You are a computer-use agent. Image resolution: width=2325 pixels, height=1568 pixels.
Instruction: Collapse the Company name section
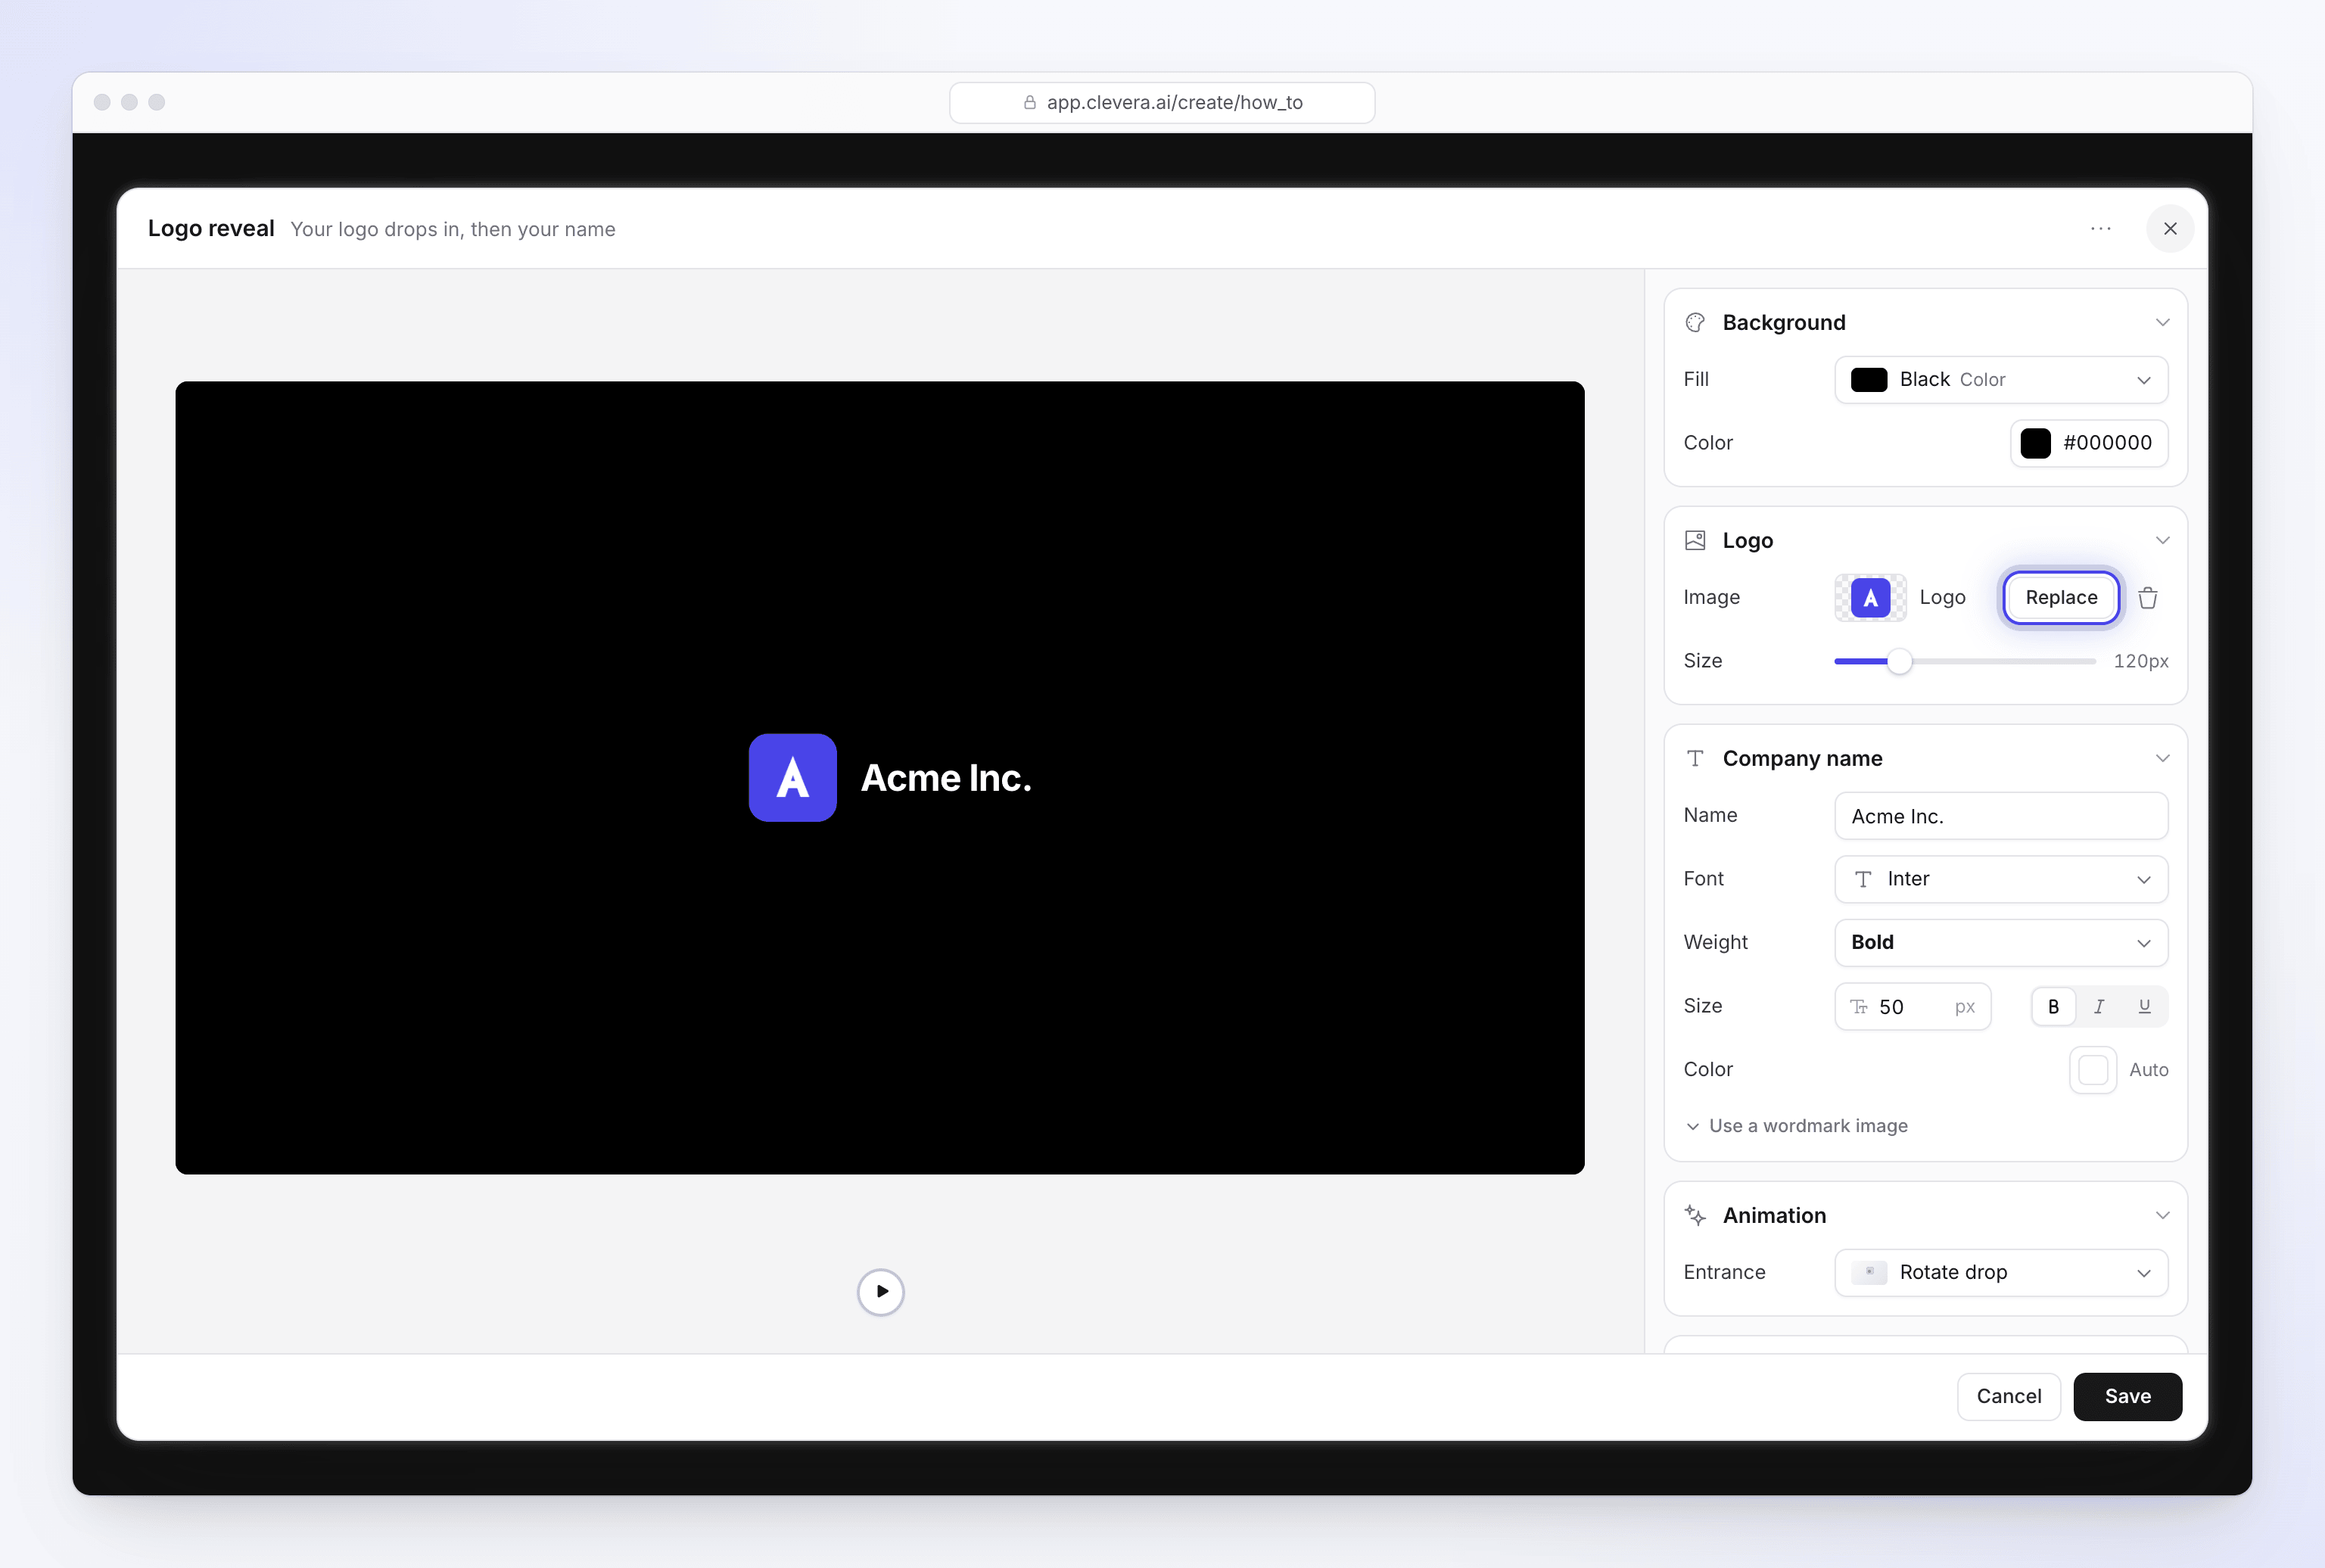[2162, 759]
